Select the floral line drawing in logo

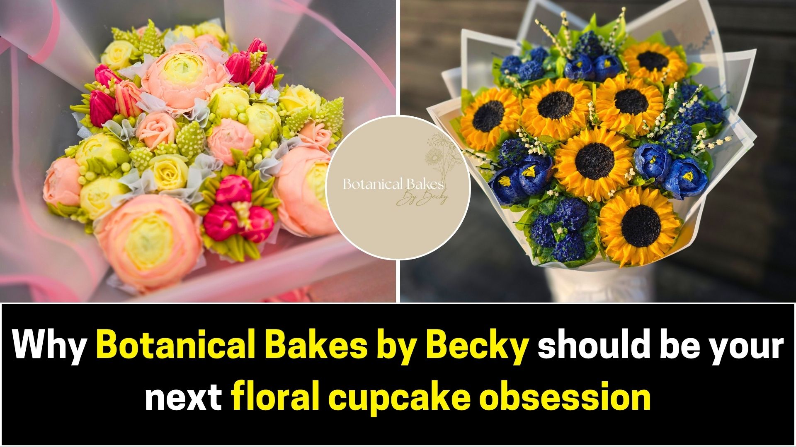coord(444,158)
